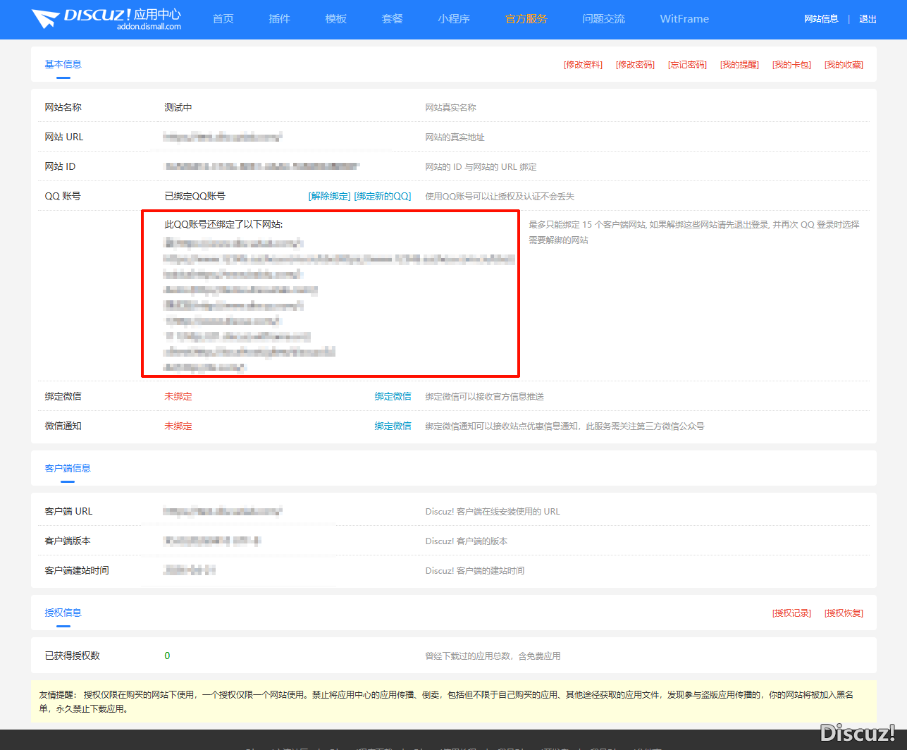Open the 小程序 page
The width and height of the screenshot is (907, 750).
tap(454, 19)
